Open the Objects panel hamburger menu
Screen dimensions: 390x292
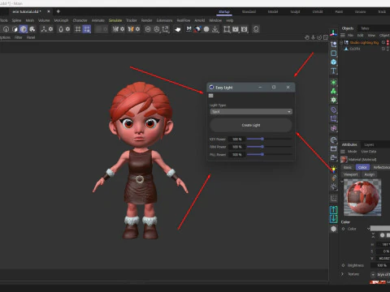click(343, 35)
